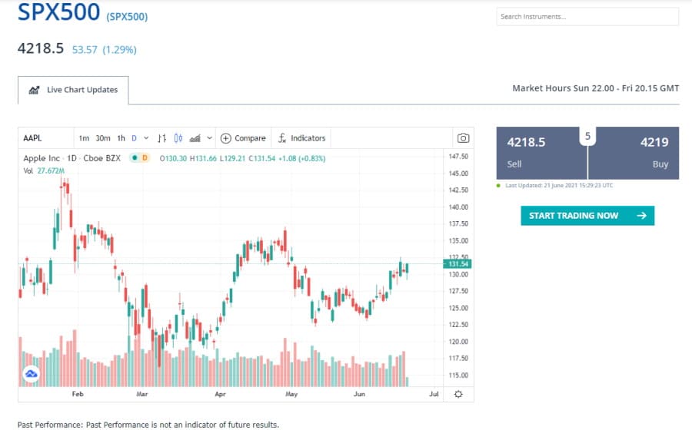Image resolution: width=692 pixels, height=430 pixels.
Task: Click the Market Hours text
Action: [595, 88]
